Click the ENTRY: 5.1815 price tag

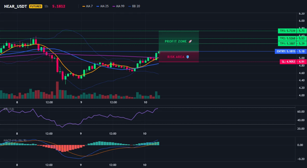pyautogui.click(x=286, y=52)
